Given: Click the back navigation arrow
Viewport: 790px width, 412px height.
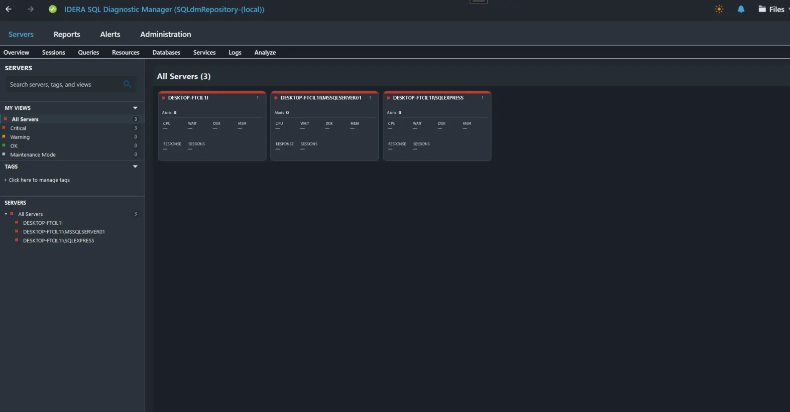Looking at the screenshot, I should (x=9, y=9).
